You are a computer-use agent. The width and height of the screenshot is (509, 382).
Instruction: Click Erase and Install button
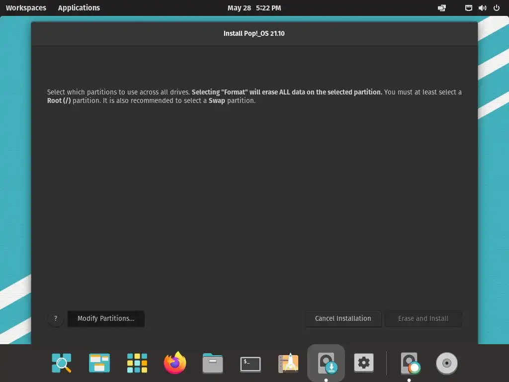423,318
